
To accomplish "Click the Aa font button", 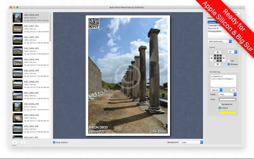I will click(233, 90).
